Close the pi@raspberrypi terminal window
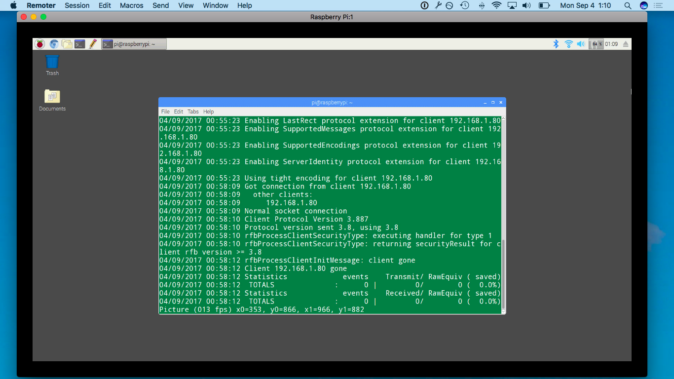Image resolution: width=674 pixels, height=379 pixels. pyautogui.click(x=501, y=103)
